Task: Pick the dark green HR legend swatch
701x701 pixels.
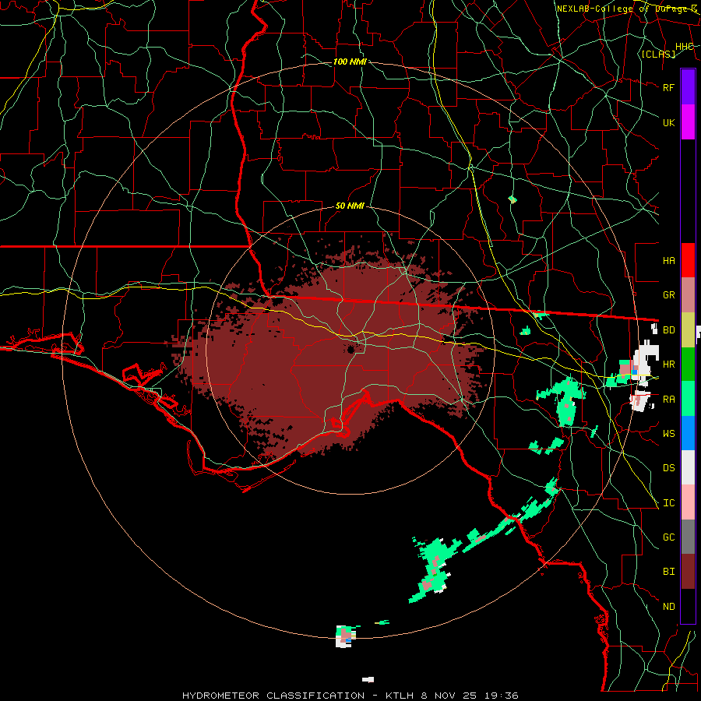Action: point(688,365)
